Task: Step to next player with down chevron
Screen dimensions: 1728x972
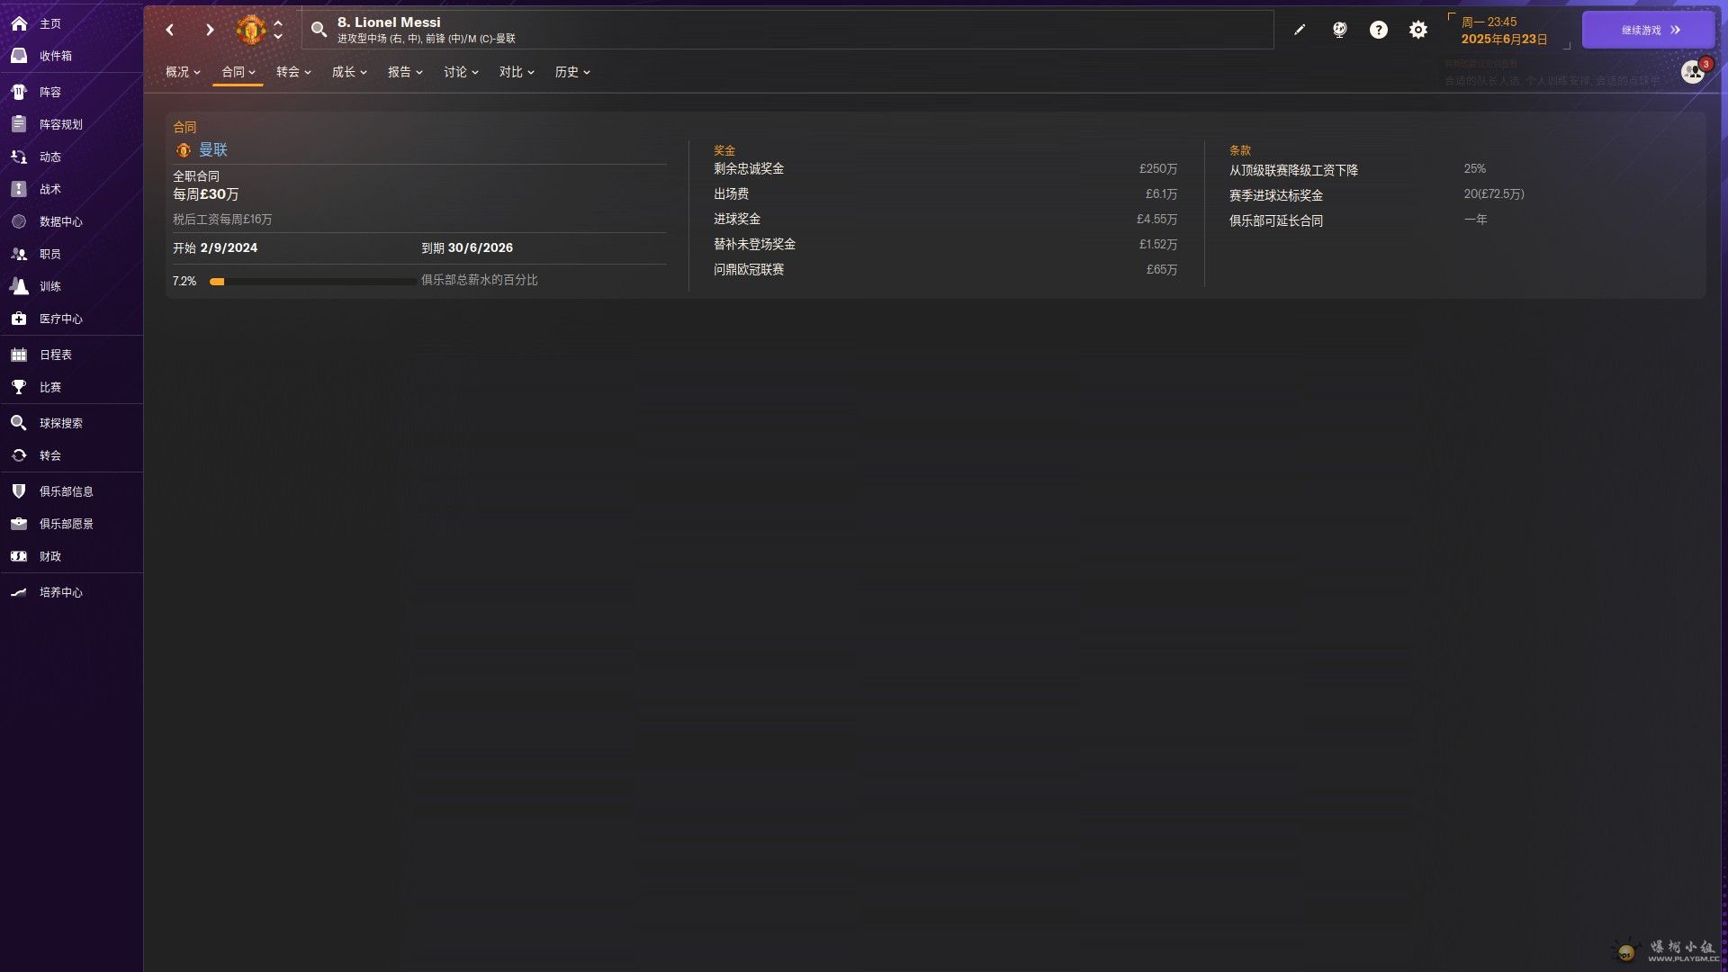Action: pyautogui.click(x=278, y=37)
